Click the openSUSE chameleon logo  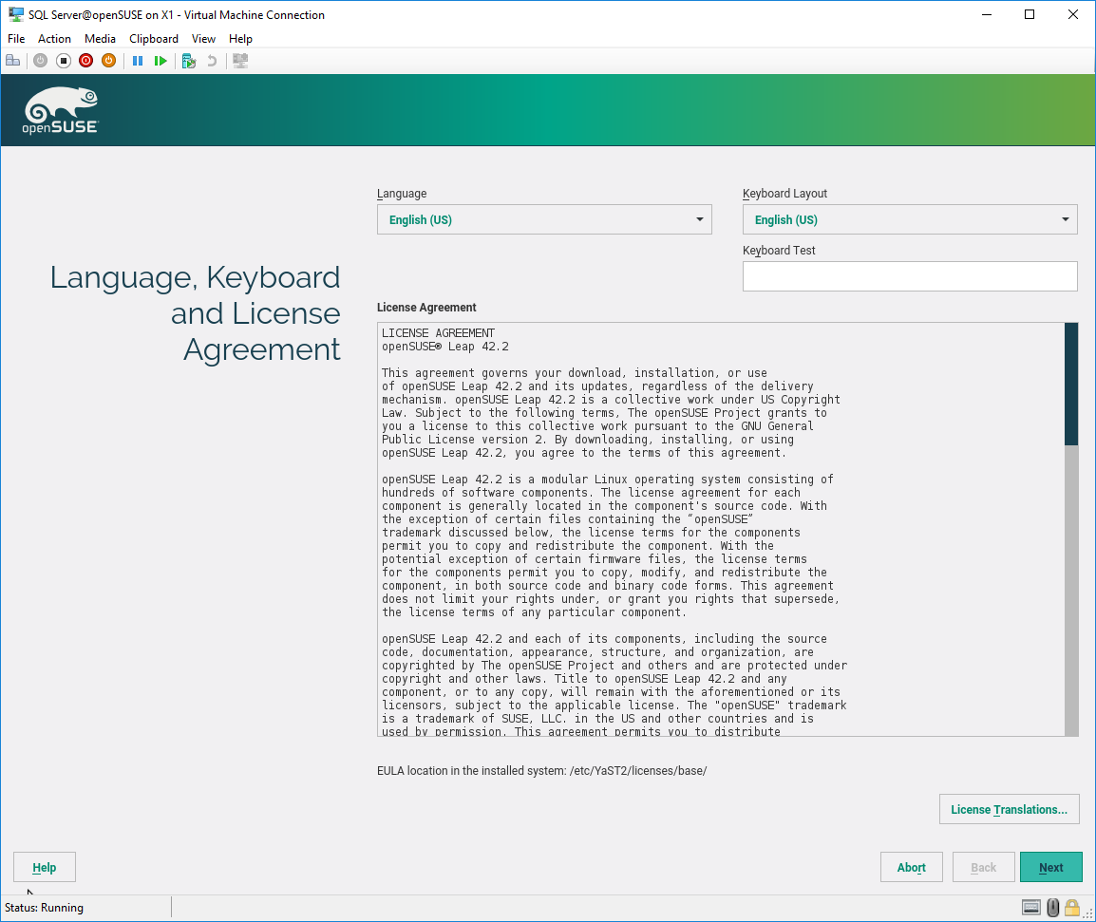[x=60, y=110]
